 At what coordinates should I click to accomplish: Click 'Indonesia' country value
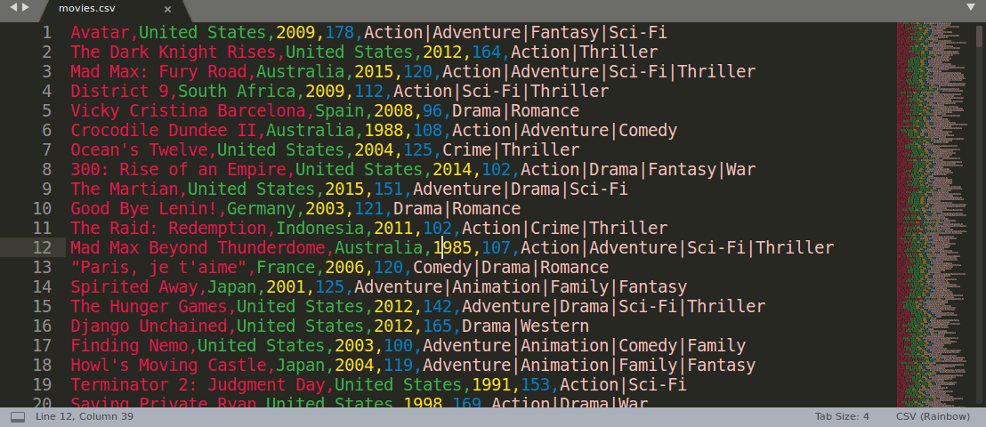coord(320,229)
